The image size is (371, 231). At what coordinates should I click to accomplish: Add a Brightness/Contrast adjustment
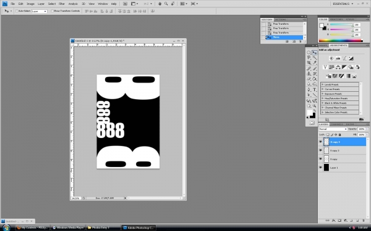point(331,59)
